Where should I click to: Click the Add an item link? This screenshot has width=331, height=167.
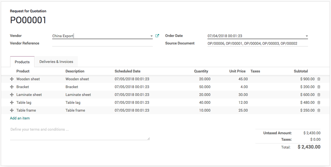20,118
